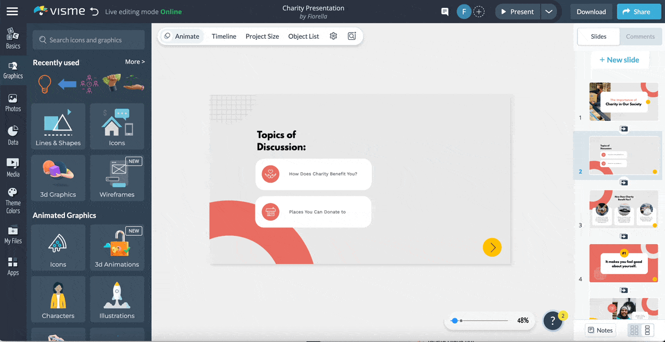Viewport: 665px width, 342px height.
Task: Toggle the Notes panel
Action: 600,330
